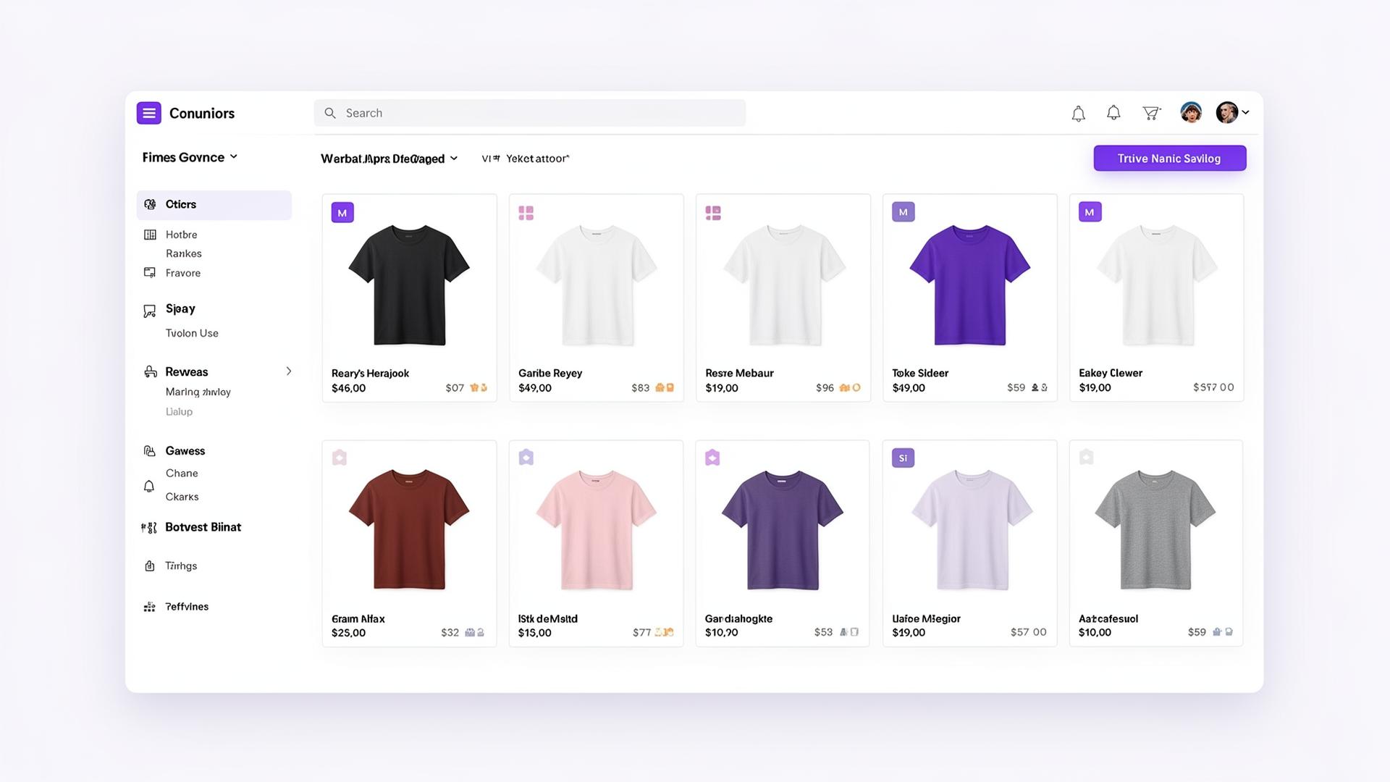Open the Werbat Aprs DfeGaged dropdown
The height and width of the screenshot is (782, 1390).
point(389,159)
